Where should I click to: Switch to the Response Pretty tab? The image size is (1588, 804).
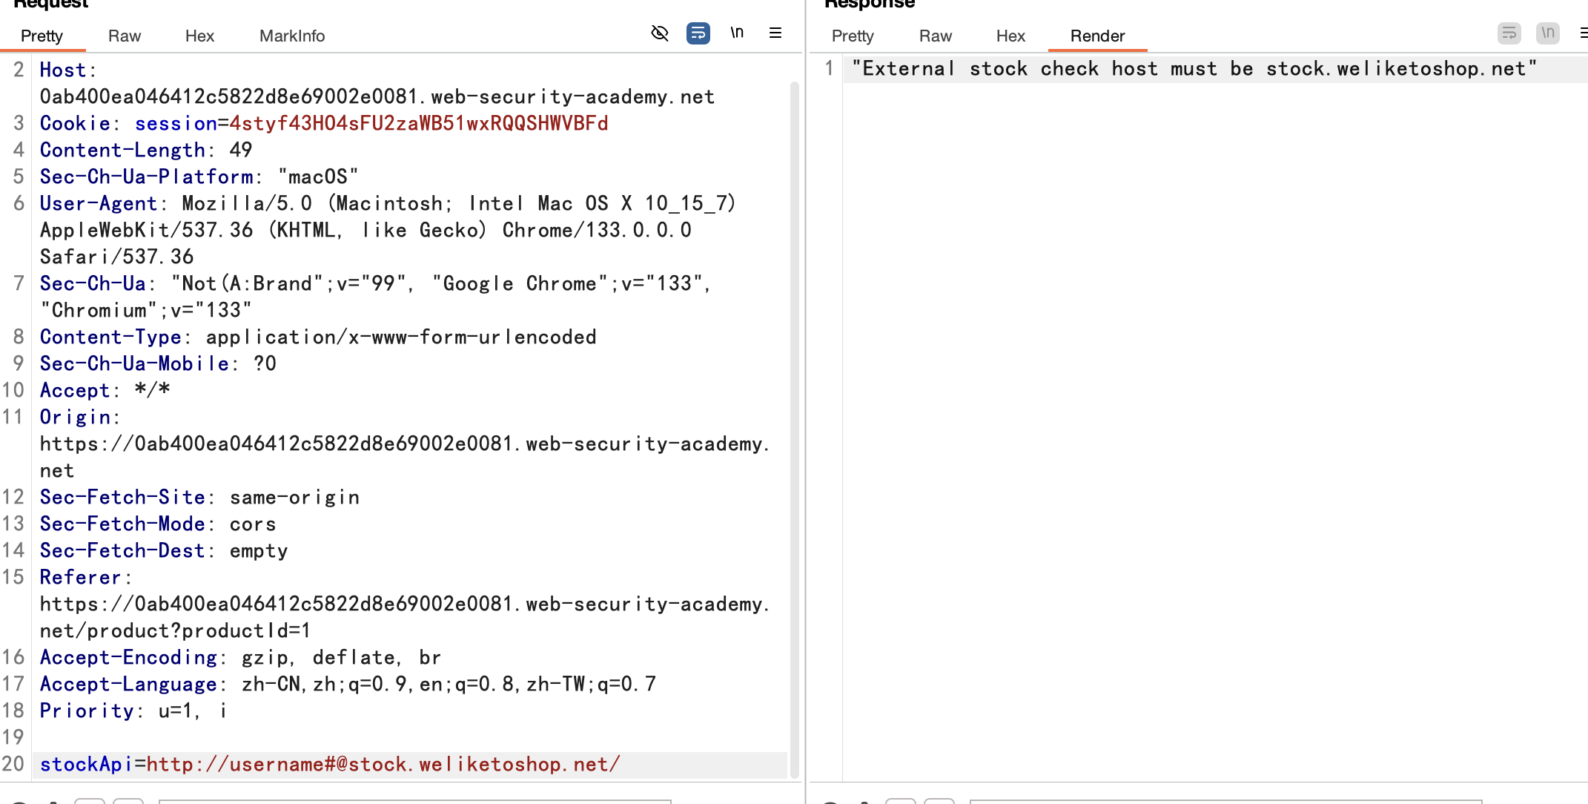853,36
